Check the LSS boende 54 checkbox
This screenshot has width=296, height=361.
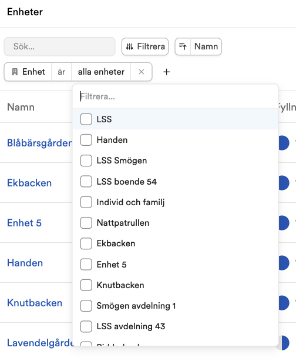click(x=86, y=182)
